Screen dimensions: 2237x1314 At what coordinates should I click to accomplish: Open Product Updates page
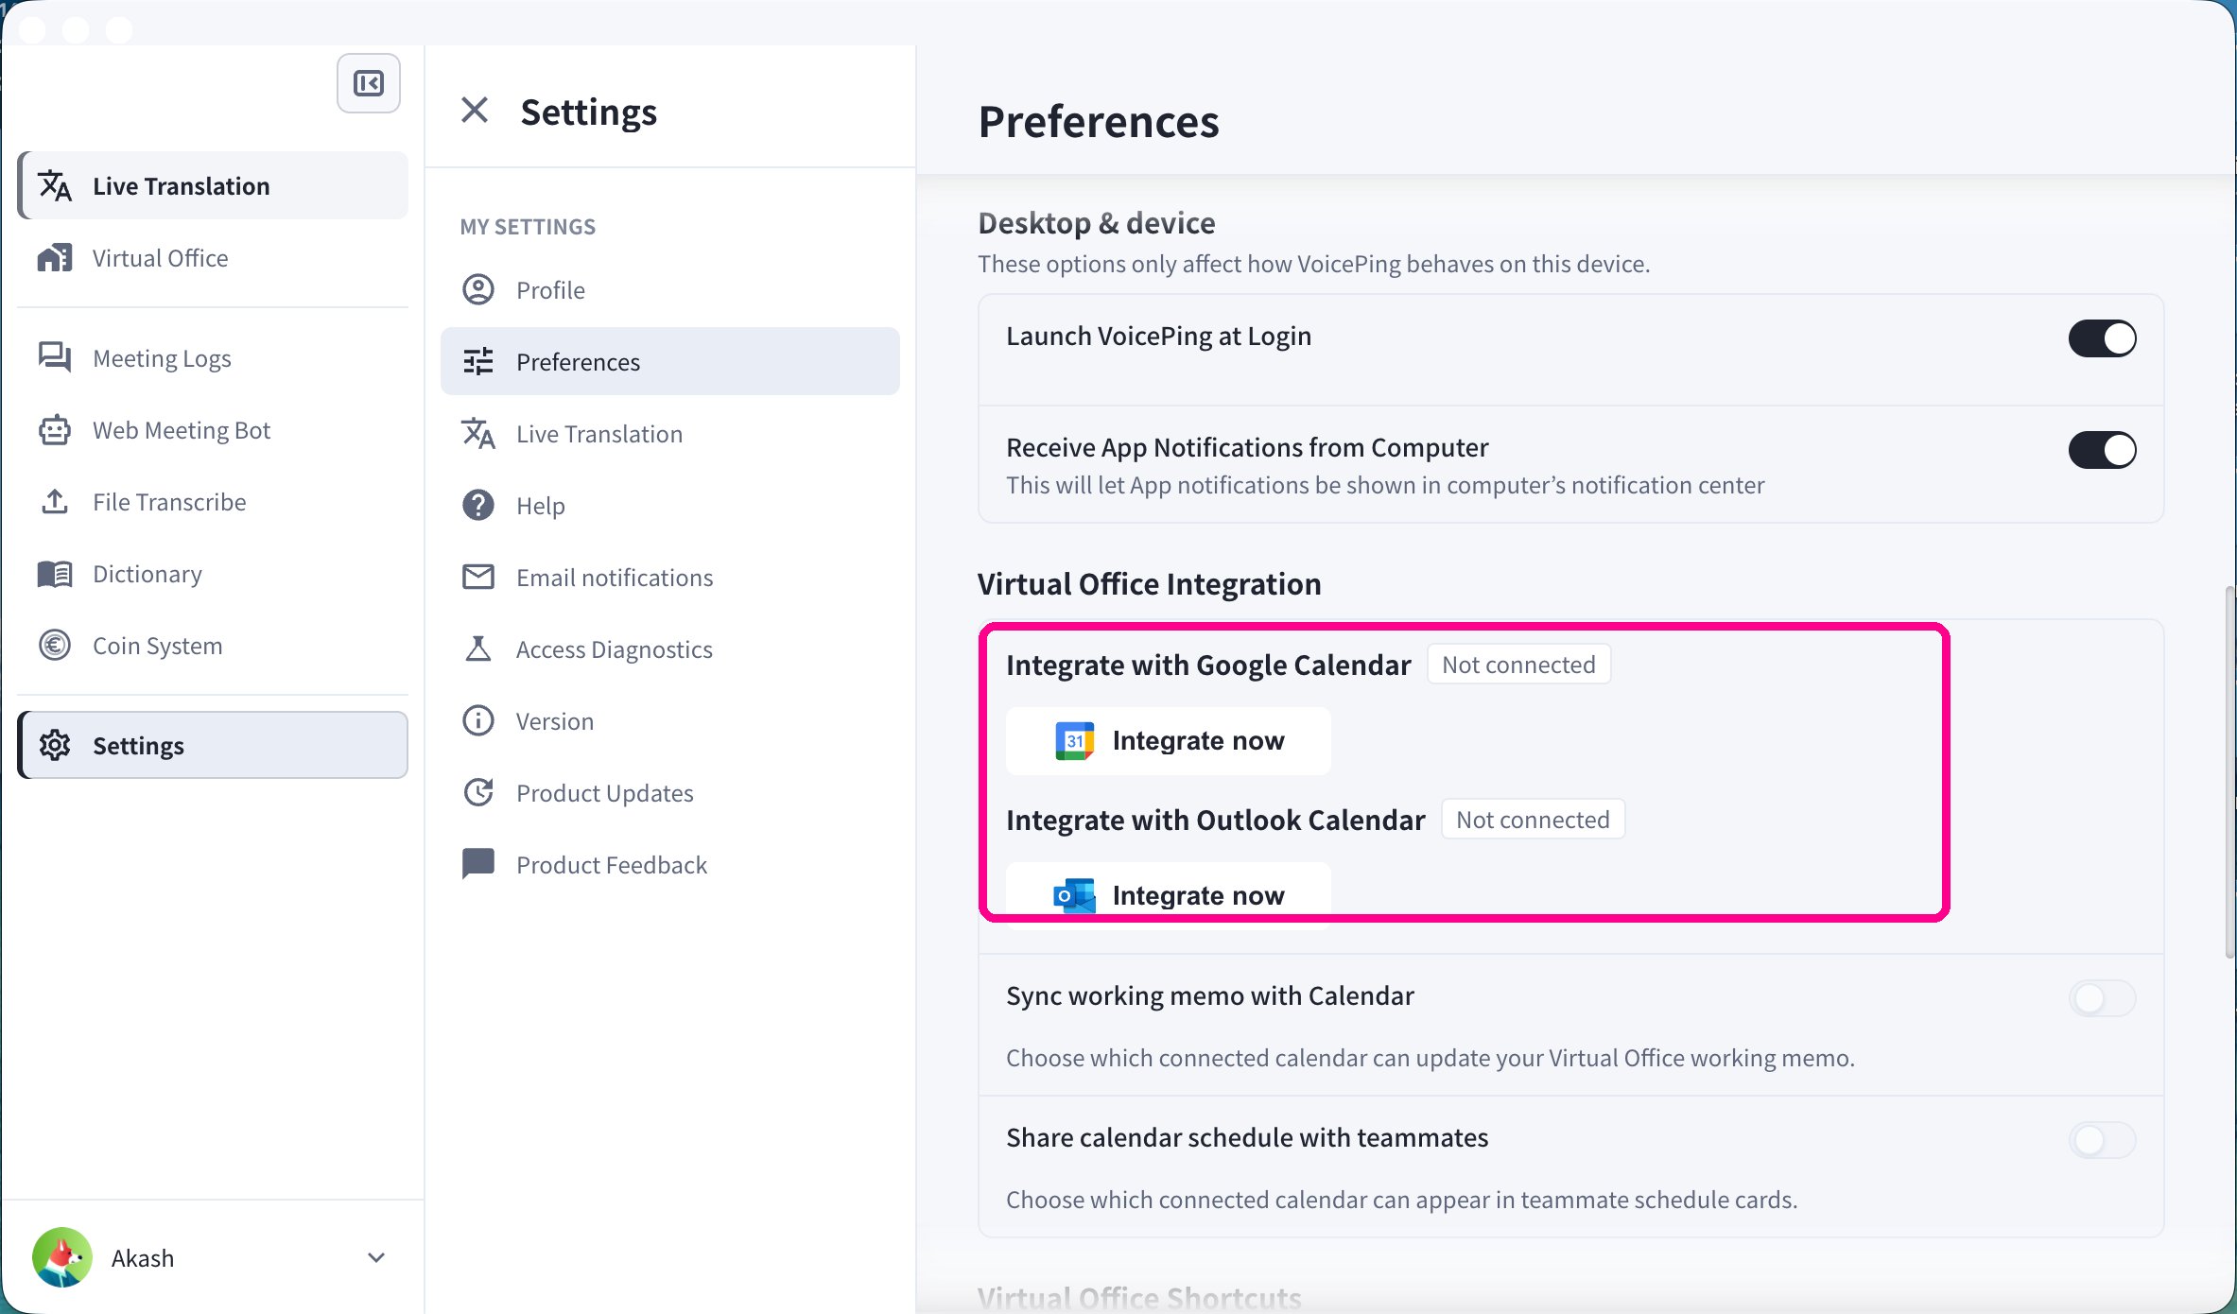(x=670, y=793)
